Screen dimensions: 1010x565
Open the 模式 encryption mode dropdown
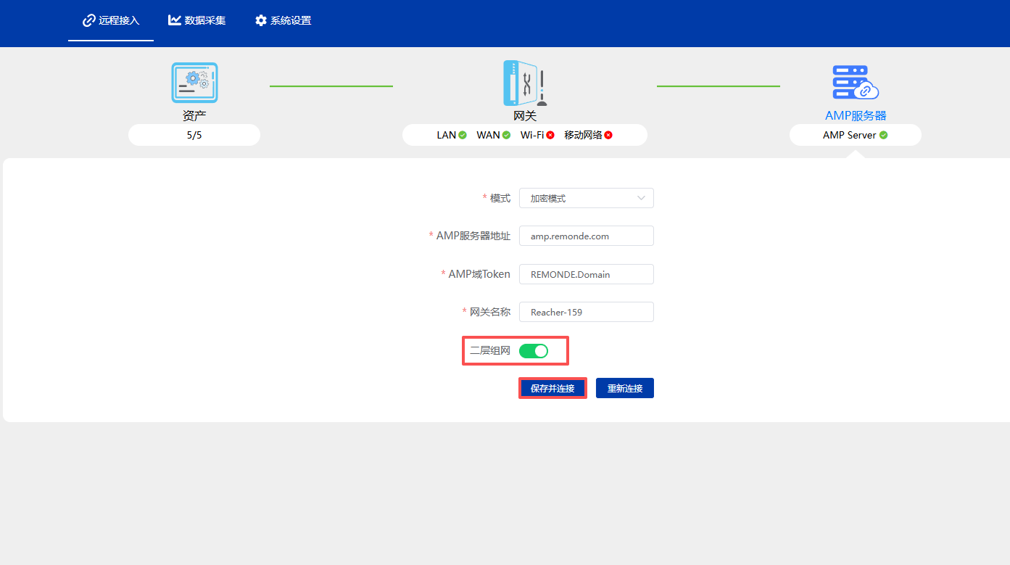point(586,198)
